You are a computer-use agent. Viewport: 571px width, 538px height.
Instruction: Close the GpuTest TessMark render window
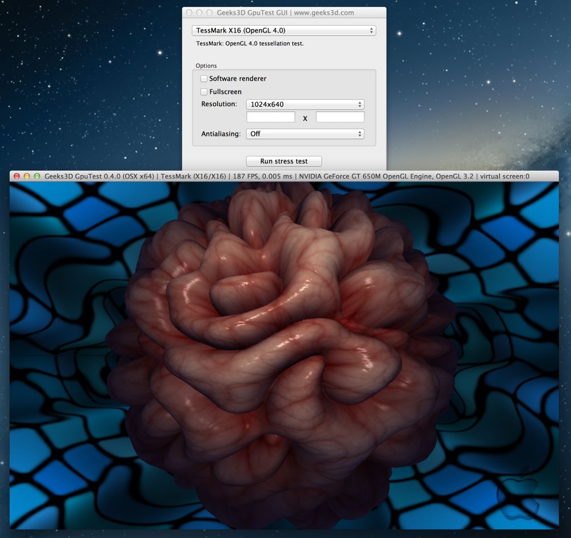(x=17, y=176)
